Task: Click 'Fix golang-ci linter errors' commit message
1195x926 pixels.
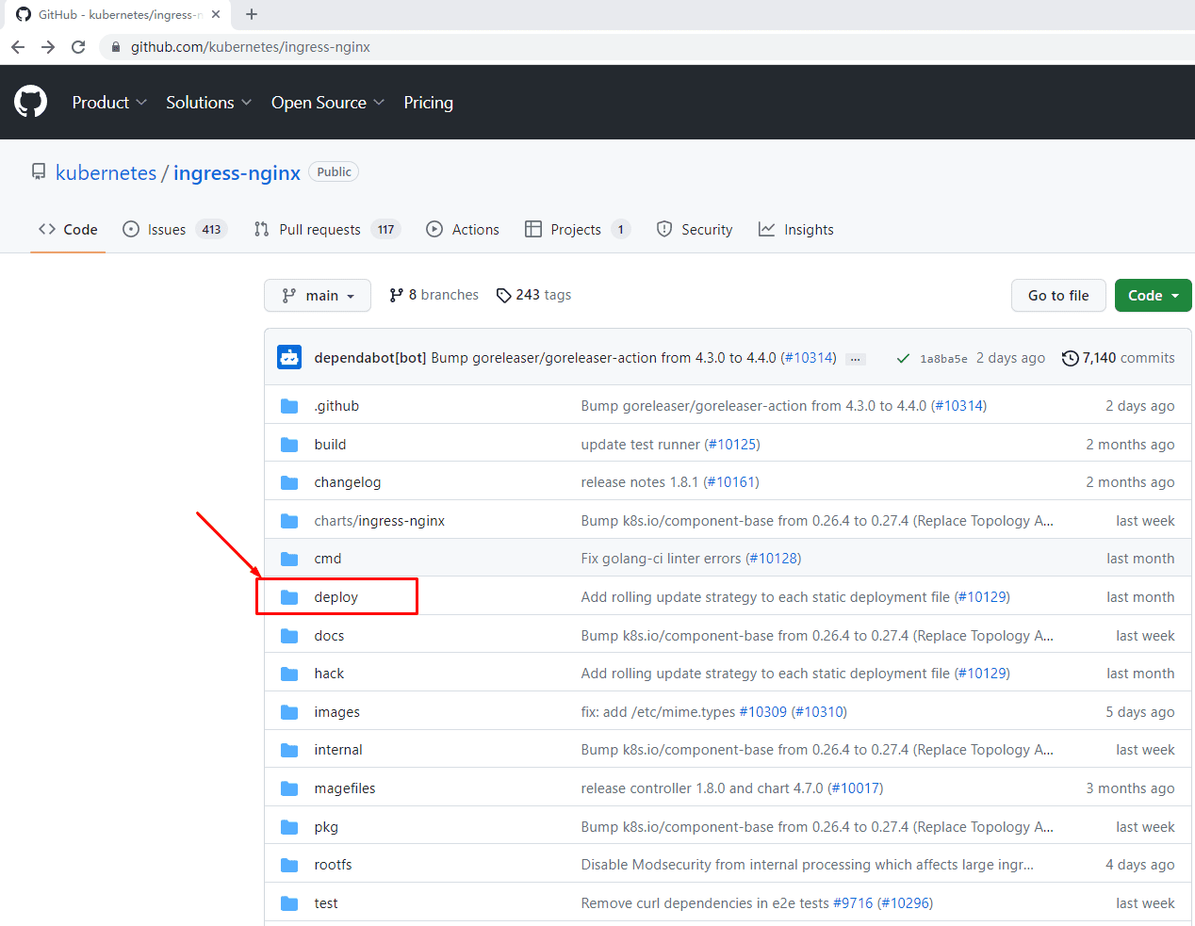Action: (661, 559)
